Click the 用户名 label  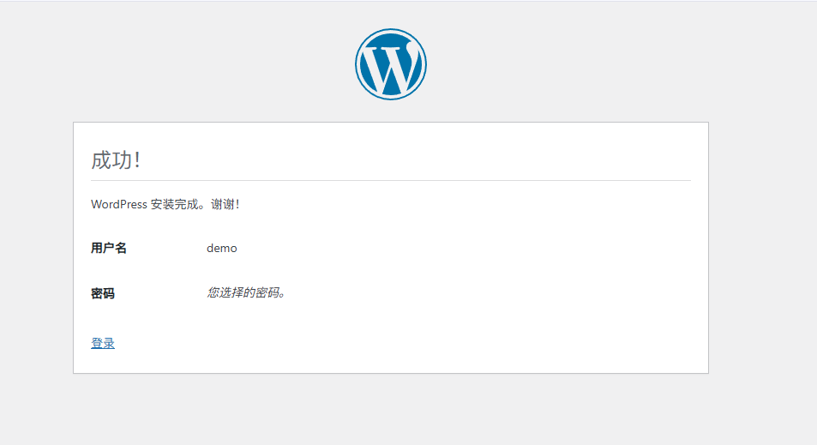point(108,248)
